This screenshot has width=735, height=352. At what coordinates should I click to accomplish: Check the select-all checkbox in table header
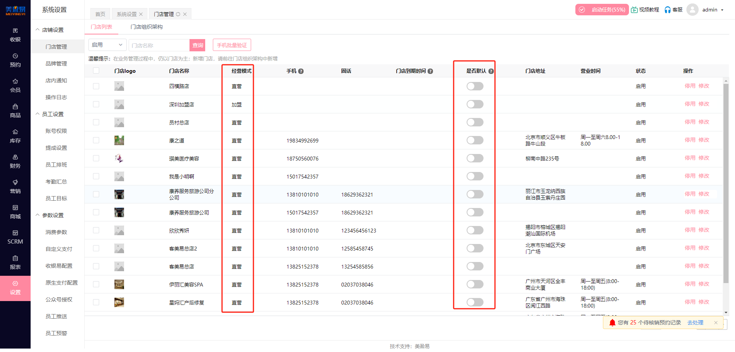coord(96,70)
